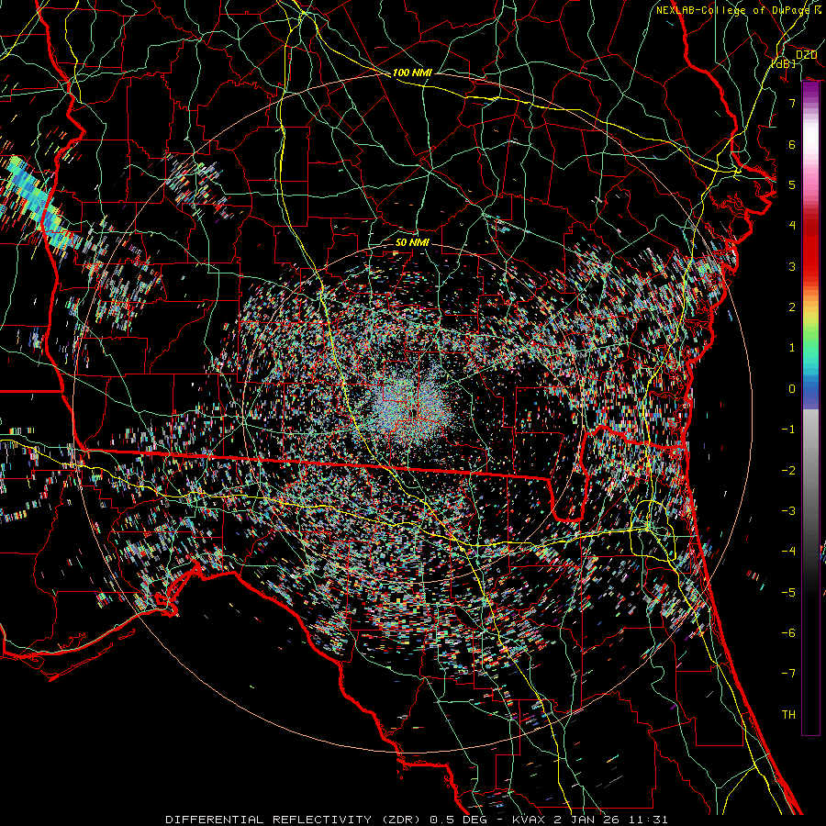Select the 50 NMI range ring label
Viewport: 826px width, 826px height.
click(412, 242)
